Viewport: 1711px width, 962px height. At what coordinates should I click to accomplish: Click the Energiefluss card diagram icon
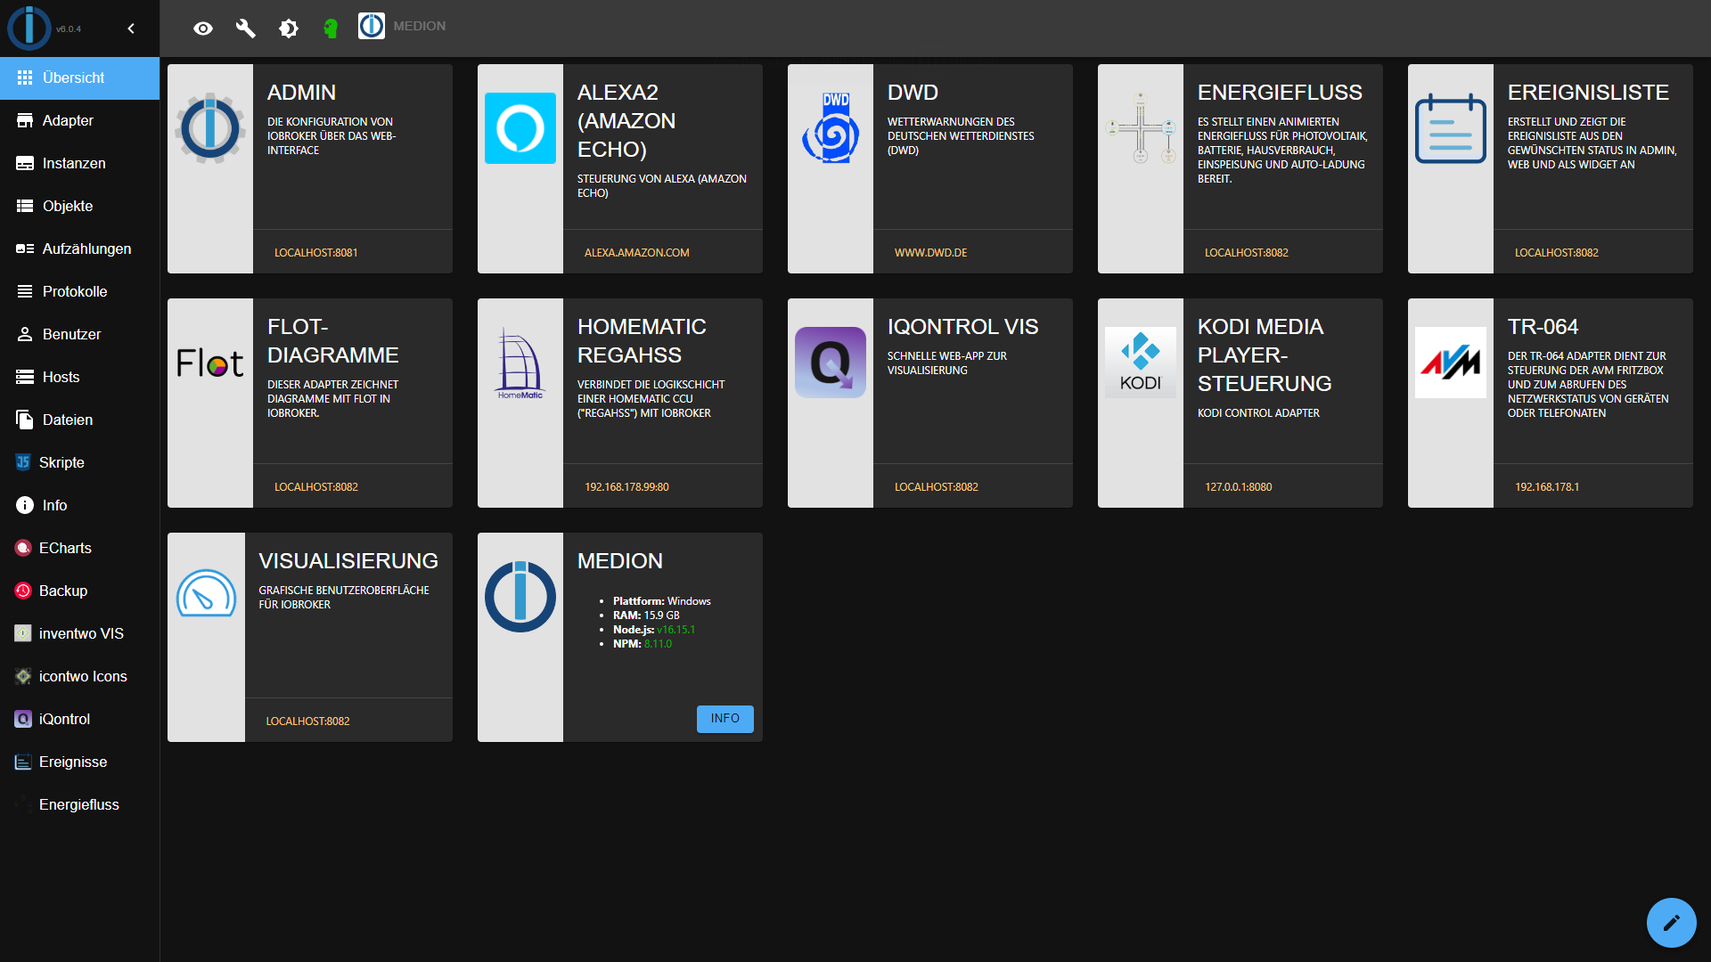pyautogui.click(x=1141, y=128)
